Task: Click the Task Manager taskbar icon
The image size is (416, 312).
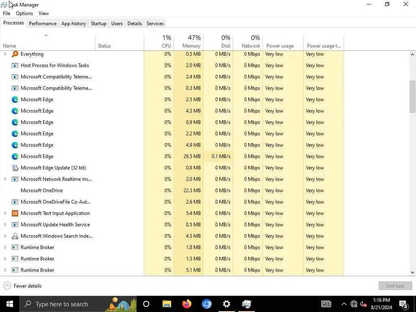Action: (247, 304)
